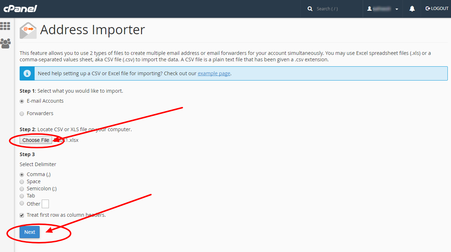
Task: Select Semicolon delimiter option
Action: tap(22, 189)
